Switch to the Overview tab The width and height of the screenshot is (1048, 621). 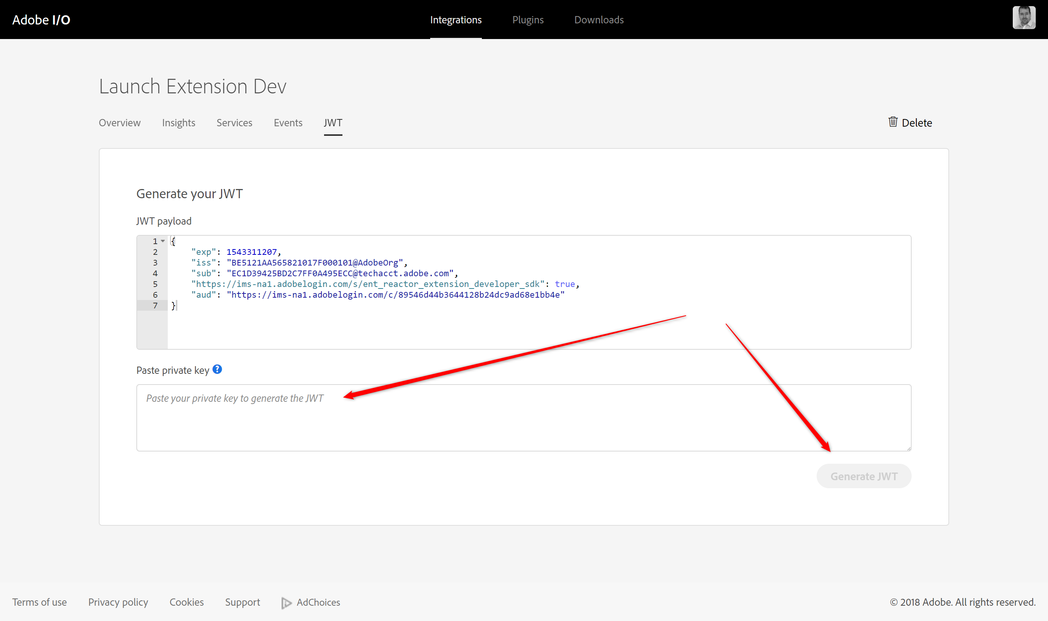(x=120, y=122)
